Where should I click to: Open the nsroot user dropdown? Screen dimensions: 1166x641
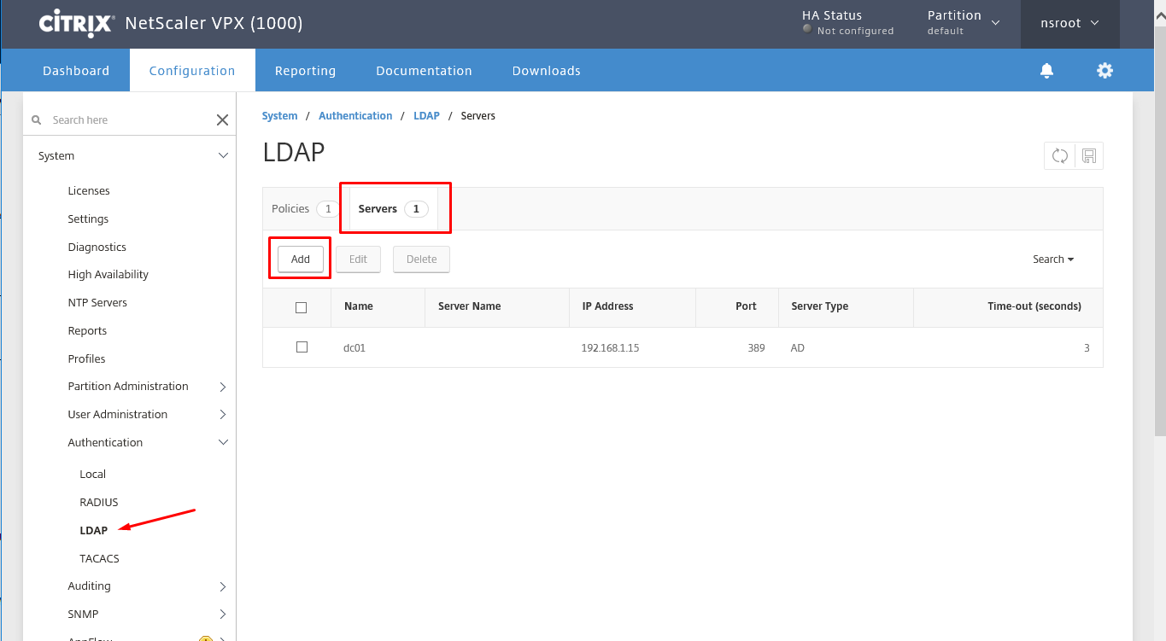[1069, 23]
